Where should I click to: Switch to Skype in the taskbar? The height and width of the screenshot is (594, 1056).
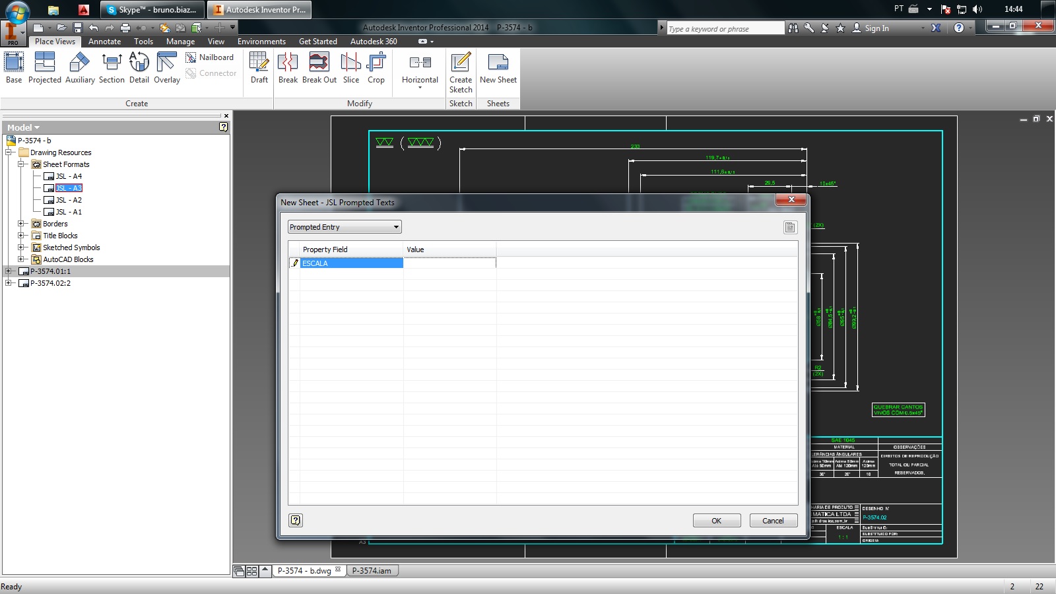[152, 9]
